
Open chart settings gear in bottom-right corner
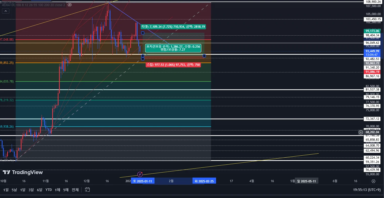pos(373,181)
